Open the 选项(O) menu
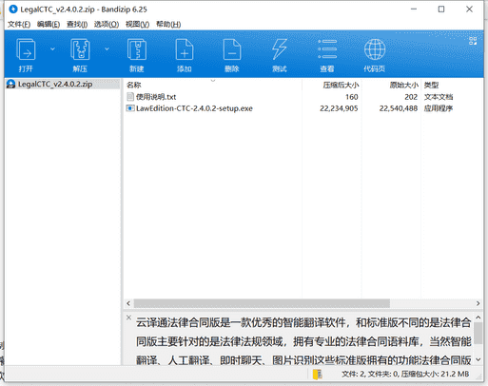Viewport: 488px width, 386px height. point(107,25)
